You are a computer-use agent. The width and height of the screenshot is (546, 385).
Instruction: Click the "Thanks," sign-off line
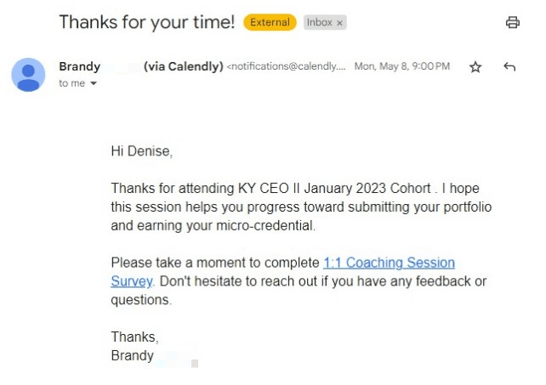[x=134, y=337]
